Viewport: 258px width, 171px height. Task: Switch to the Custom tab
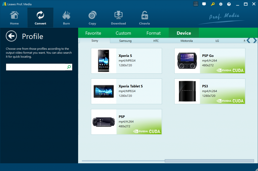[123, 33]
